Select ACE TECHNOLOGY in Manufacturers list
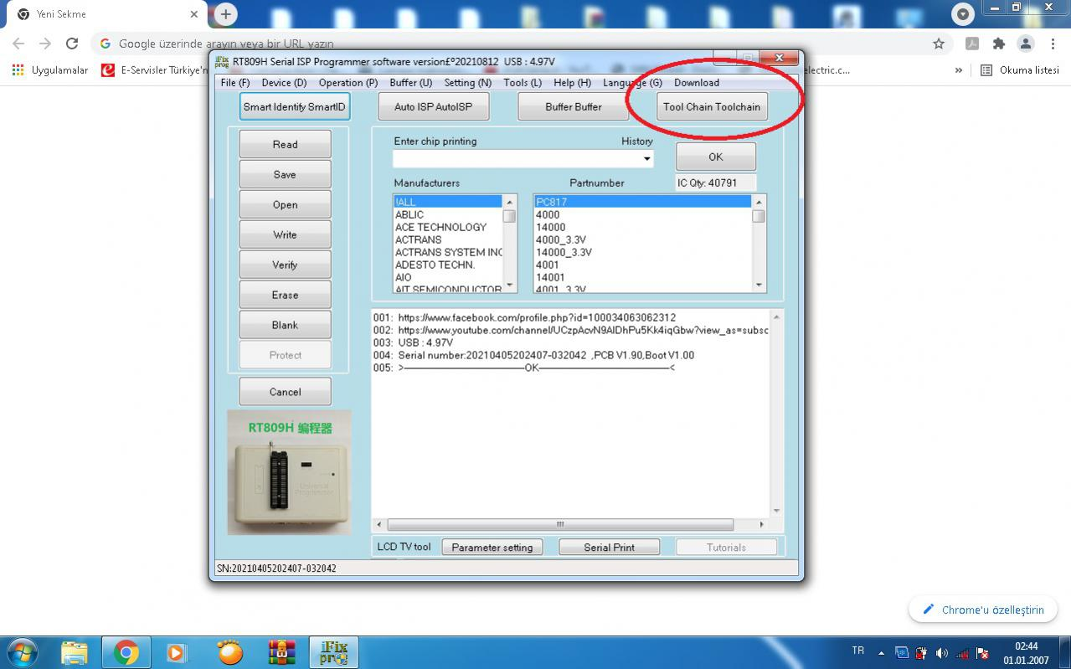The height and width of the screenshot is (669, 1071). pyautogui.click(x=440, y=227)
